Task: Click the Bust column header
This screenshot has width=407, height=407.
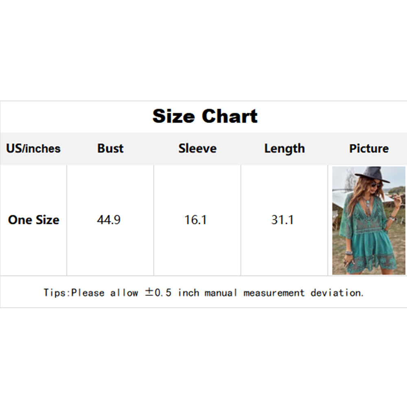Action: click(110, 149)
